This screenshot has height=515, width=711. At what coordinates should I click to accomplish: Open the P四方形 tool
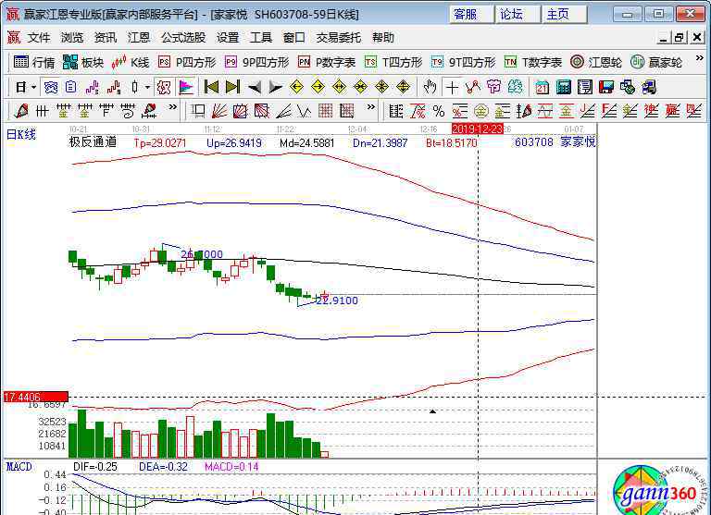tap(186, 62)
